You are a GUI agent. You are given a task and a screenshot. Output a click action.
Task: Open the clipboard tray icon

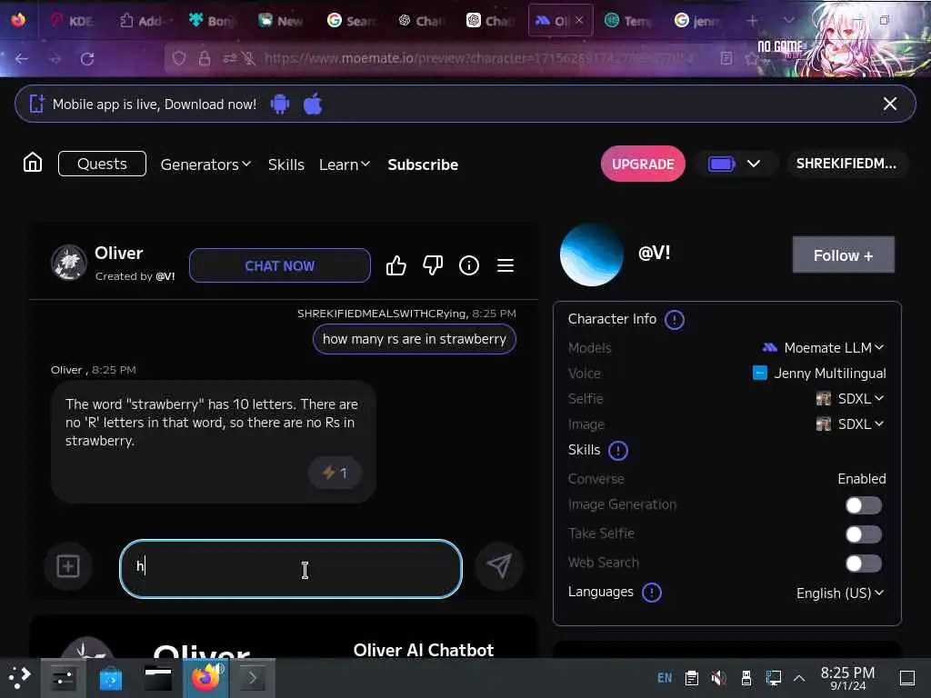coord(692,678)
